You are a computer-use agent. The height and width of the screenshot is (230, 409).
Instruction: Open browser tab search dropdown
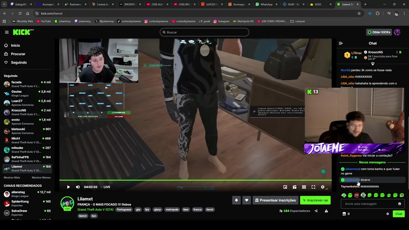click(4, 4)
